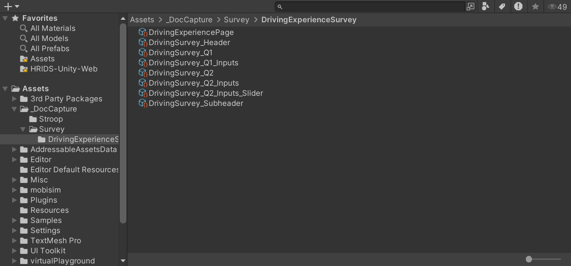Go to Survey in breadcrumb path
571x266 pixels.
point(237,20)
